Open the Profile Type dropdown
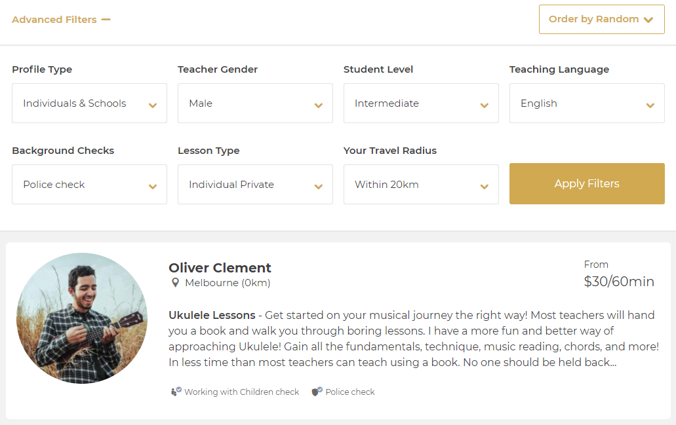 (x=89, y=103)
